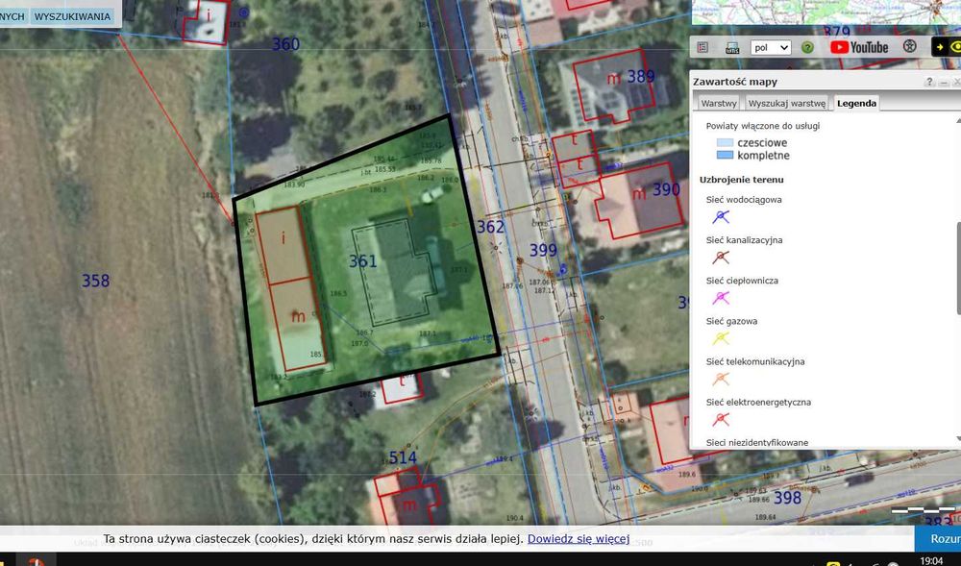Open the map contents list icon
Screen dimensions: 961x566
click(x=703, y=47)
